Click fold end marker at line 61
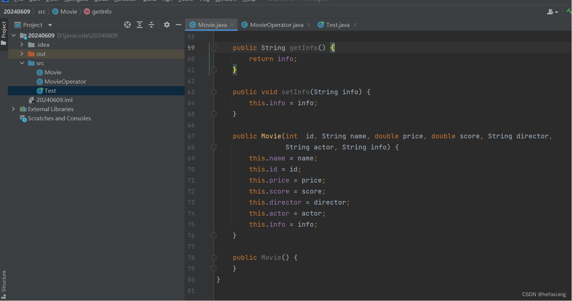The height and width of the screenshot is (301, 572). pyautogui.click(x=214, y=70)
